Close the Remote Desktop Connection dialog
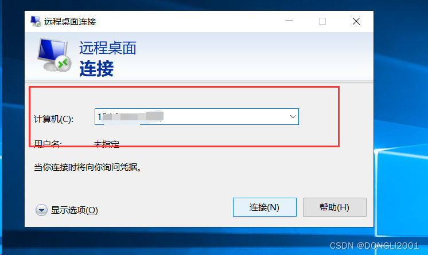428x255 pixels. tap(356, 21)
